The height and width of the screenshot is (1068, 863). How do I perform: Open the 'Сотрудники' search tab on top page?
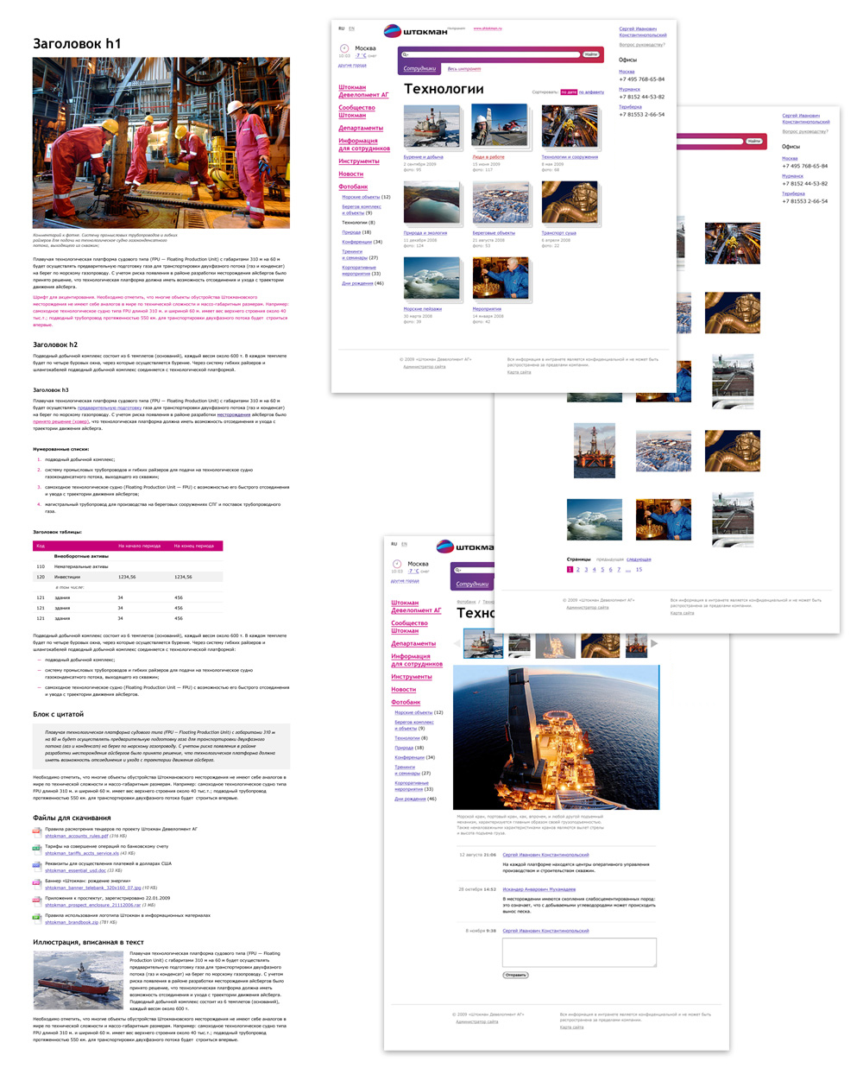[x=419, y=68]
